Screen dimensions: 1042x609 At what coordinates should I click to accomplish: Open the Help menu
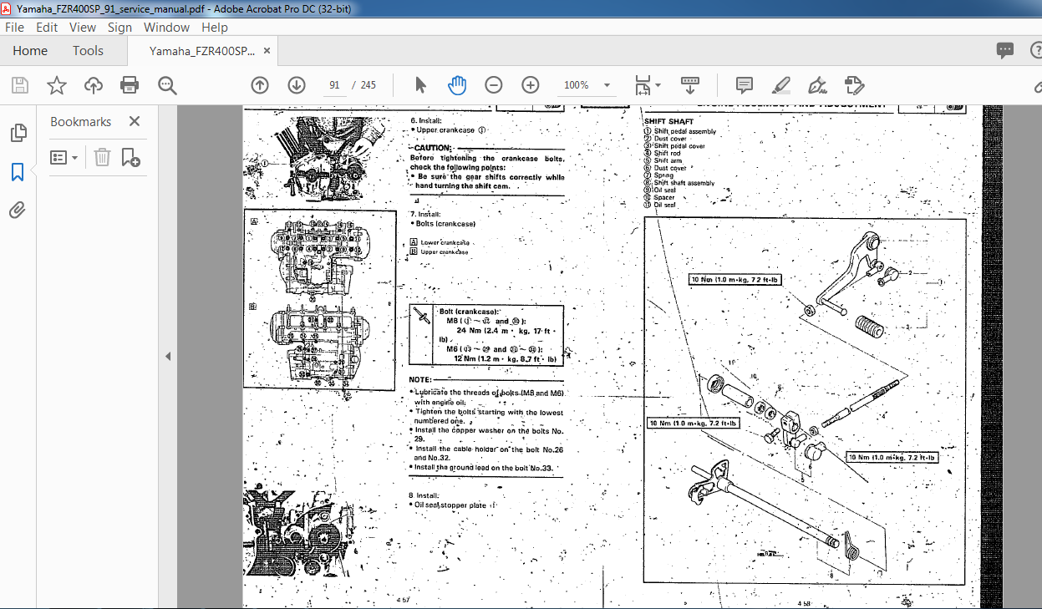215,27
